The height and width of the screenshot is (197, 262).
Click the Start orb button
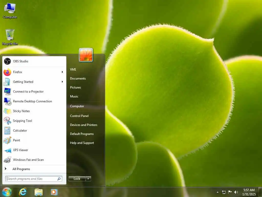pyautogui.click(x=7, y=192)
